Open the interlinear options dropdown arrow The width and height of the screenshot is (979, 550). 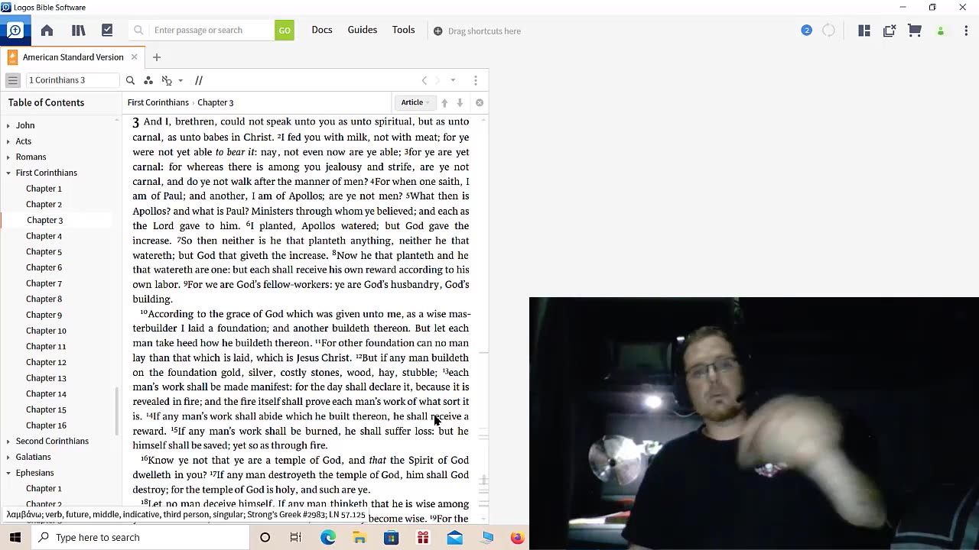tap(181, 80)
